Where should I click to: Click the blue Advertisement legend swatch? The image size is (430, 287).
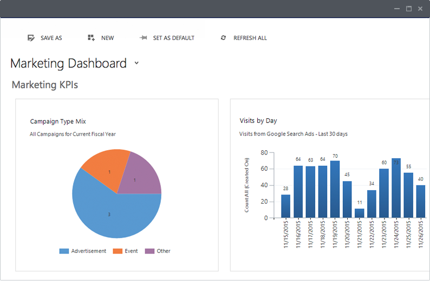[x=64, y=251]
